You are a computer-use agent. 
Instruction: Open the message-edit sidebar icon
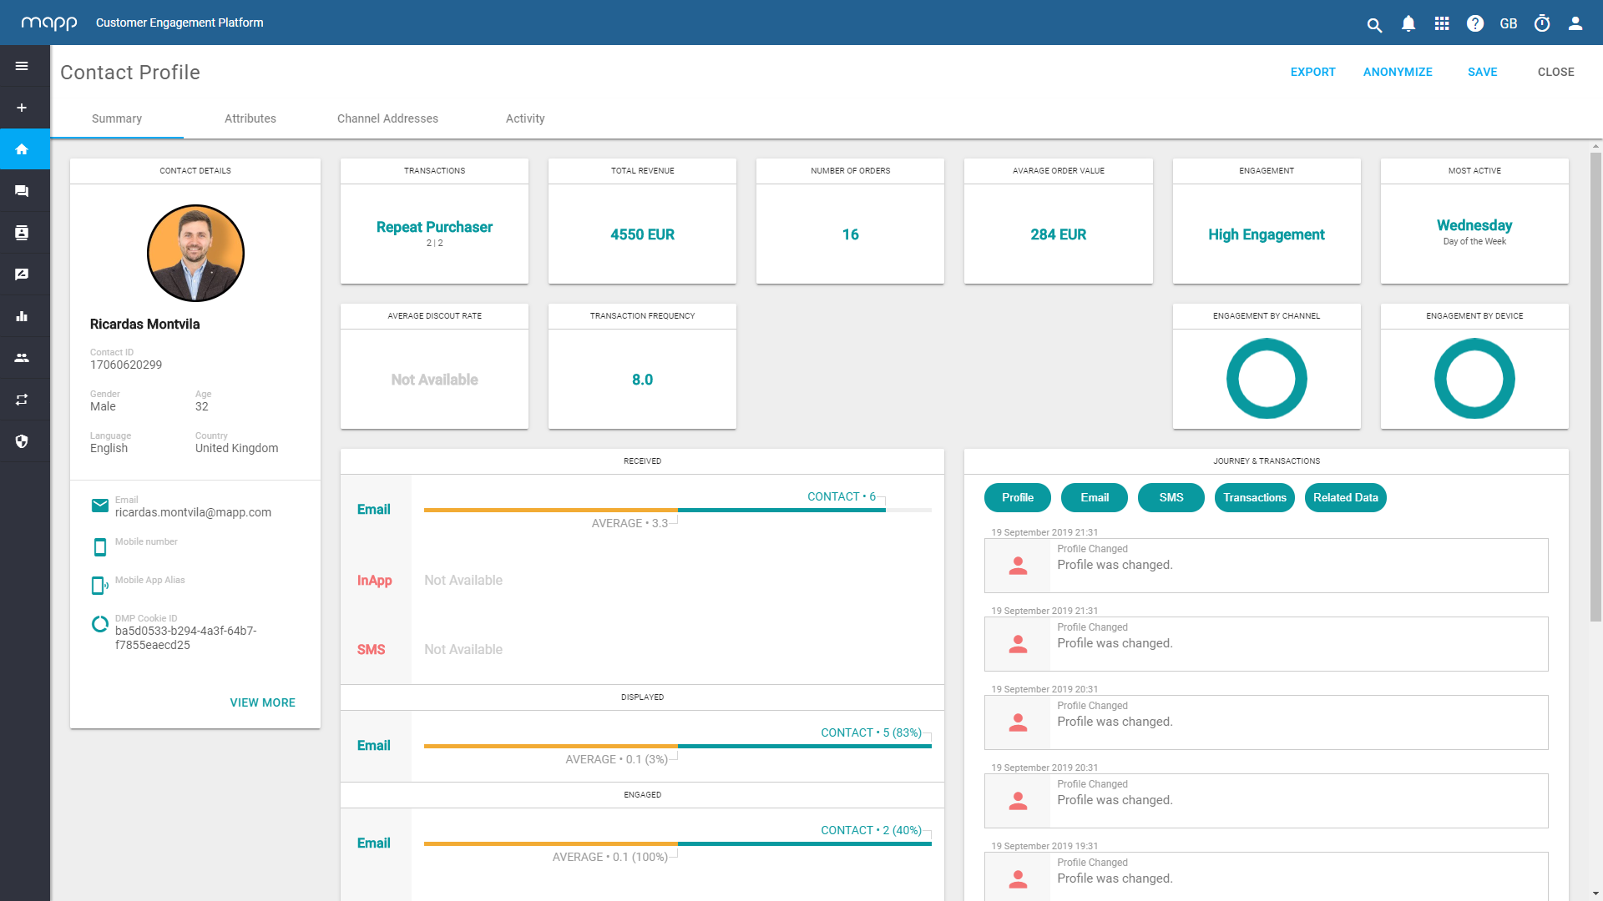22,274
